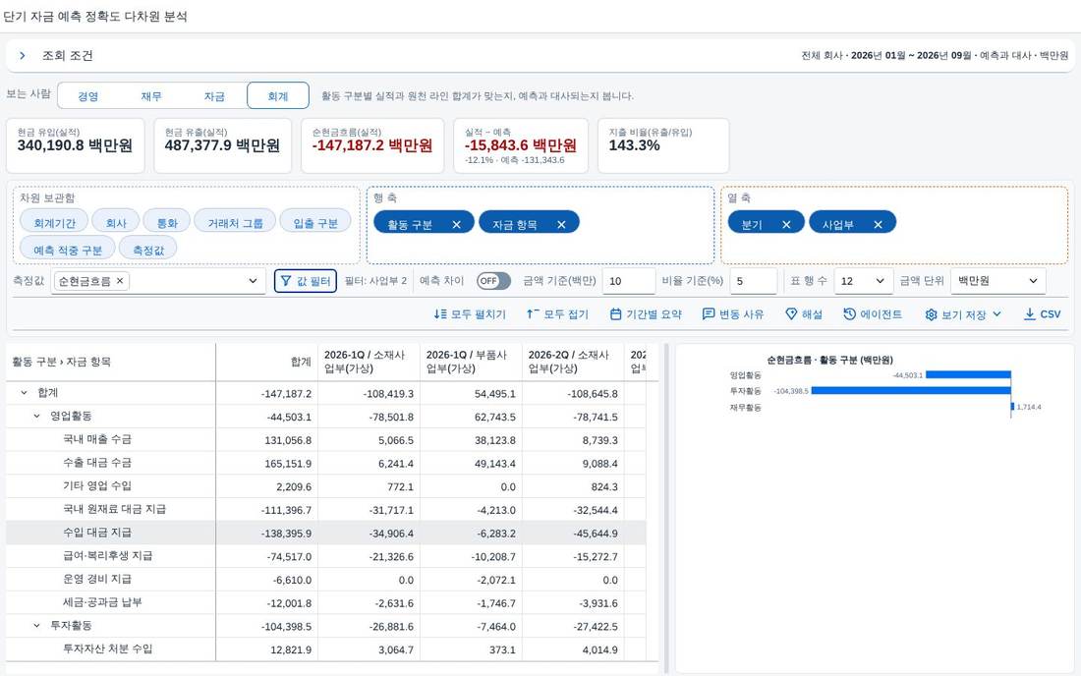Click the 2026-2Q / 소재사업부(가상) column header
The image size is (1081, 676).
(572, 362)
